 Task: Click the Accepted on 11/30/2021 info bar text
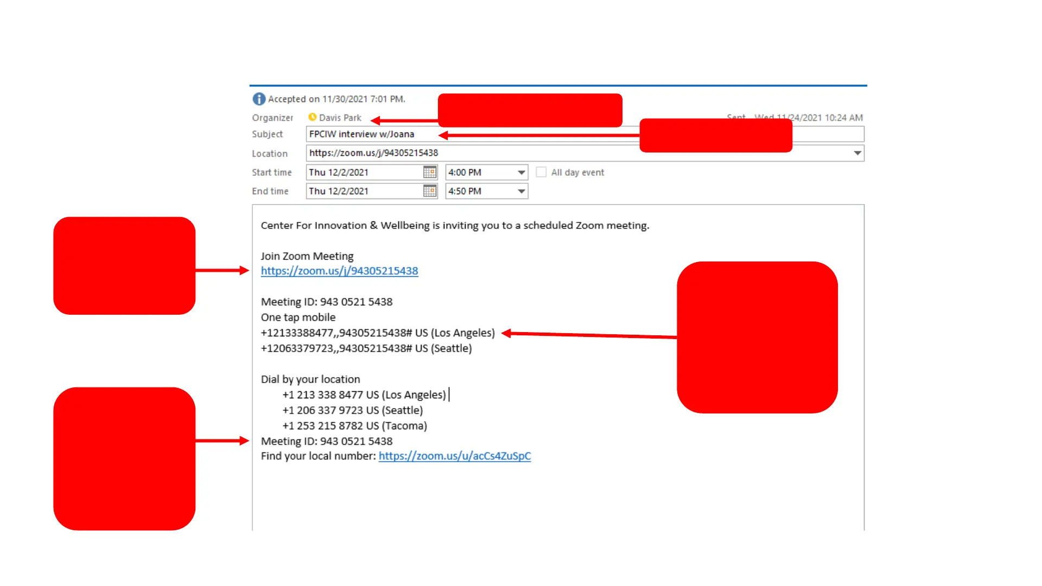336,99
